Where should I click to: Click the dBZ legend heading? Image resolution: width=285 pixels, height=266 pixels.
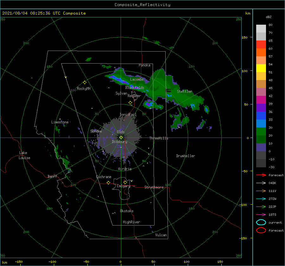pos(269,17)
